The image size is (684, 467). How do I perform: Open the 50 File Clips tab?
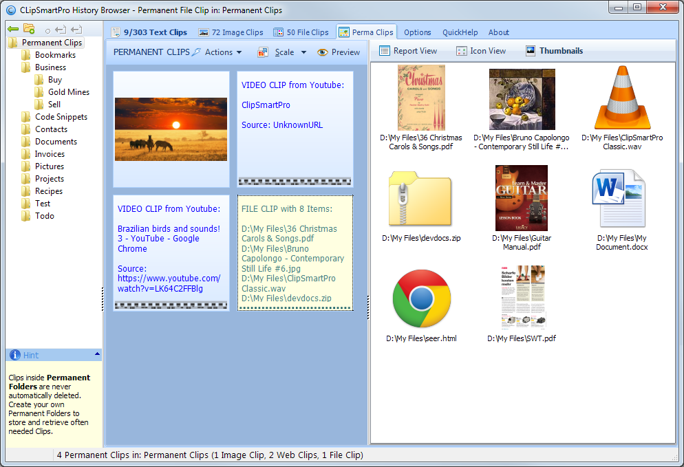(x=301, y=32)
